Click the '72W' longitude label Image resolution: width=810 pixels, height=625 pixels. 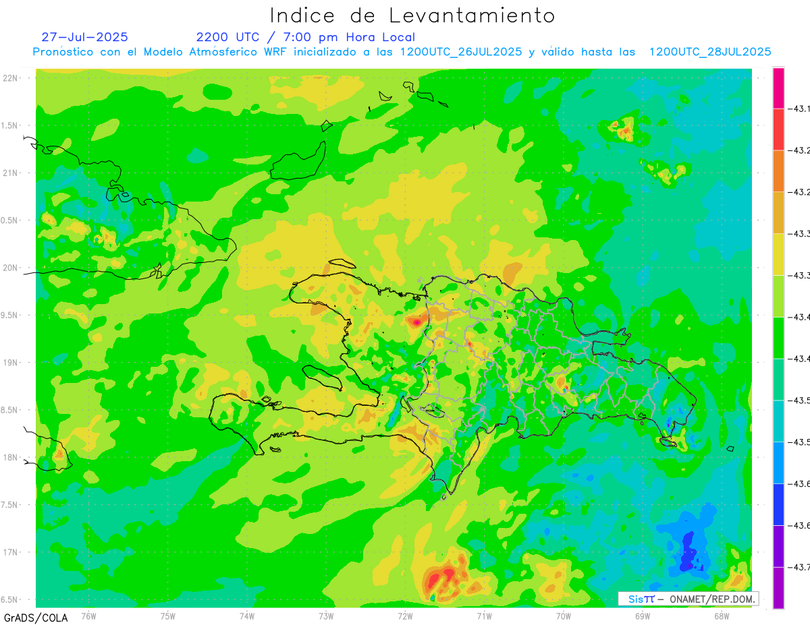pyautogui.click(x=405, y=616)
